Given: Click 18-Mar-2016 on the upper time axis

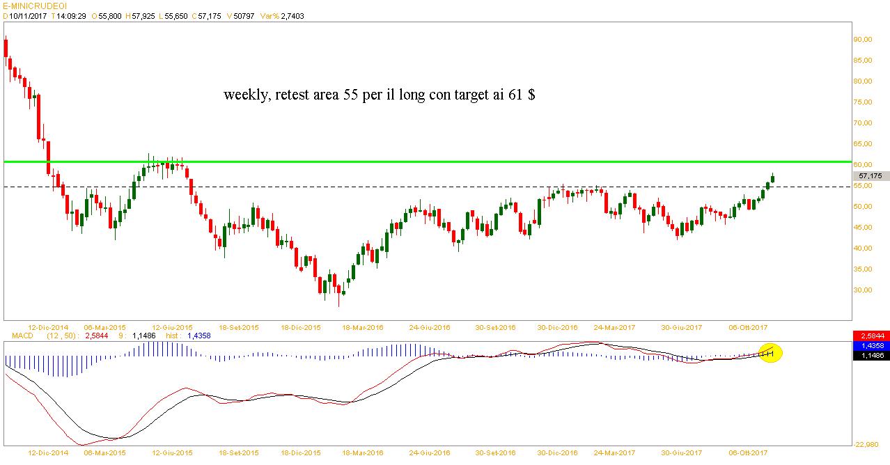Looking at the screenshot, I should point(363,327).
